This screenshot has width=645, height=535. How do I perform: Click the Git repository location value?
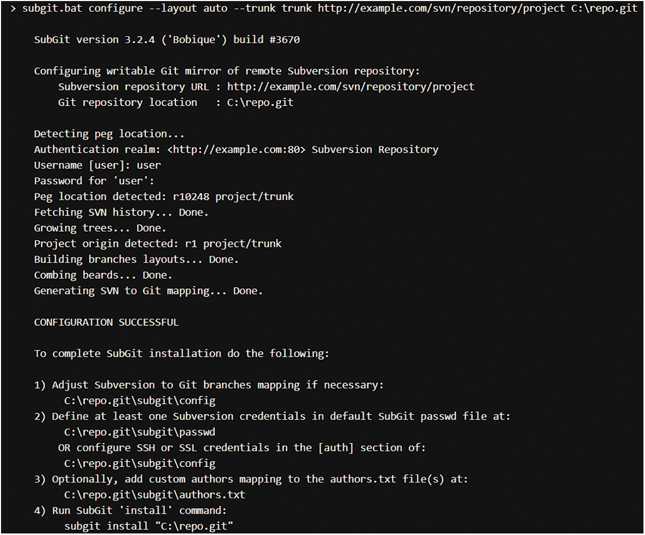tap(260, 102)
